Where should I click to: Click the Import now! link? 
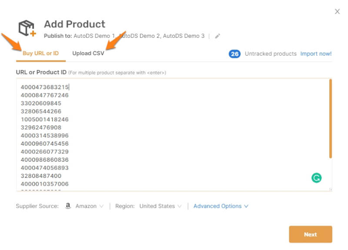pyautogui.click(x=316, y=54)
